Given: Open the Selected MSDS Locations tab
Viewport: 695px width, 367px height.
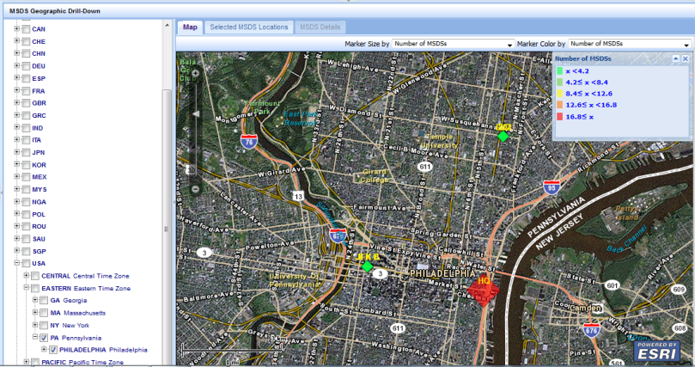Looking at the screenshot, I should tap(248, 27).
